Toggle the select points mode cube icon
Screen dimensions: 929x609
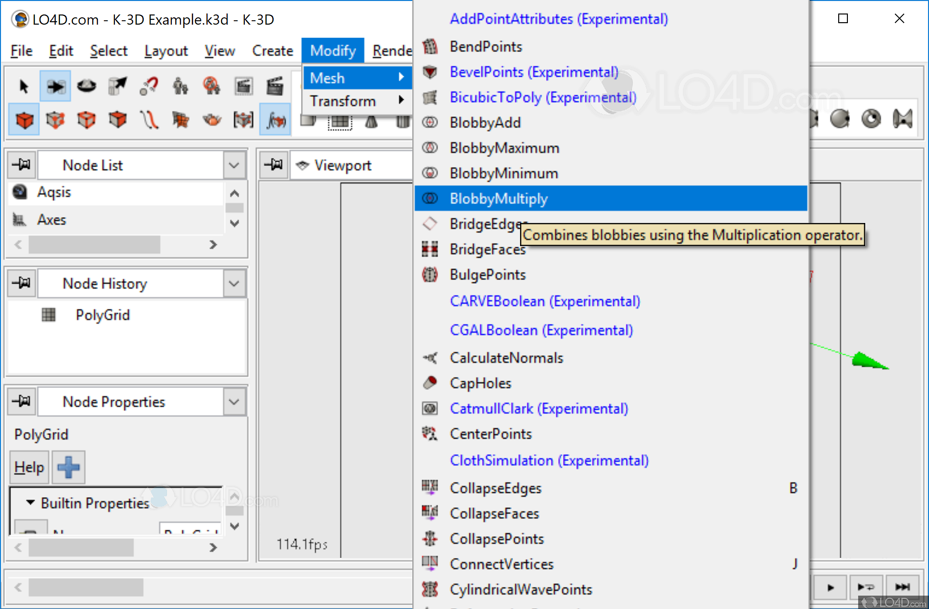55,119
